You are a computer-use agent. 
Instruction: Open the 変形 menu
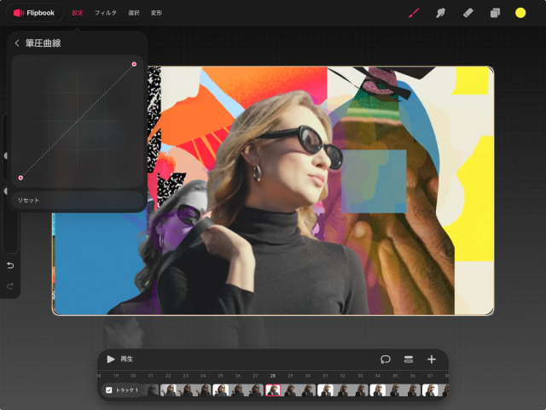tap(156, 13)
